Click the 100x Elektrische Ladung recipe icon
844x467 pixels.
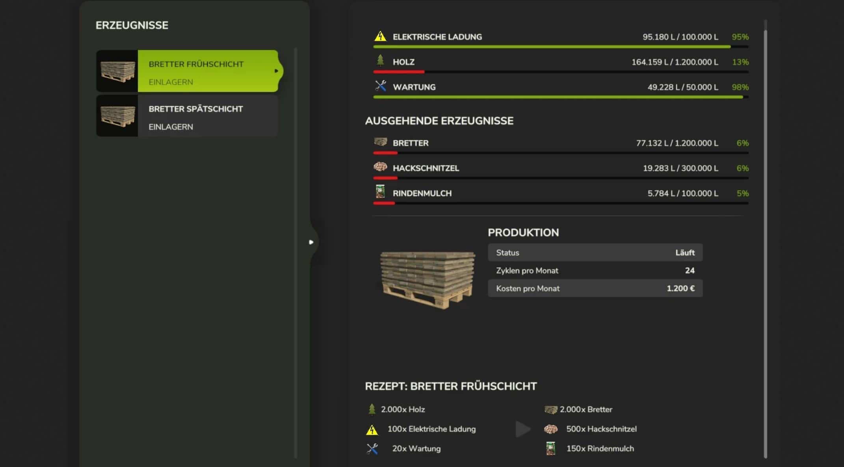pos(372,430)
